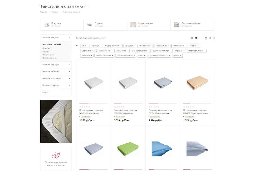
Task: Open the Форма filter dropdown
Action: pyautogui.click(x=194, y=46)
